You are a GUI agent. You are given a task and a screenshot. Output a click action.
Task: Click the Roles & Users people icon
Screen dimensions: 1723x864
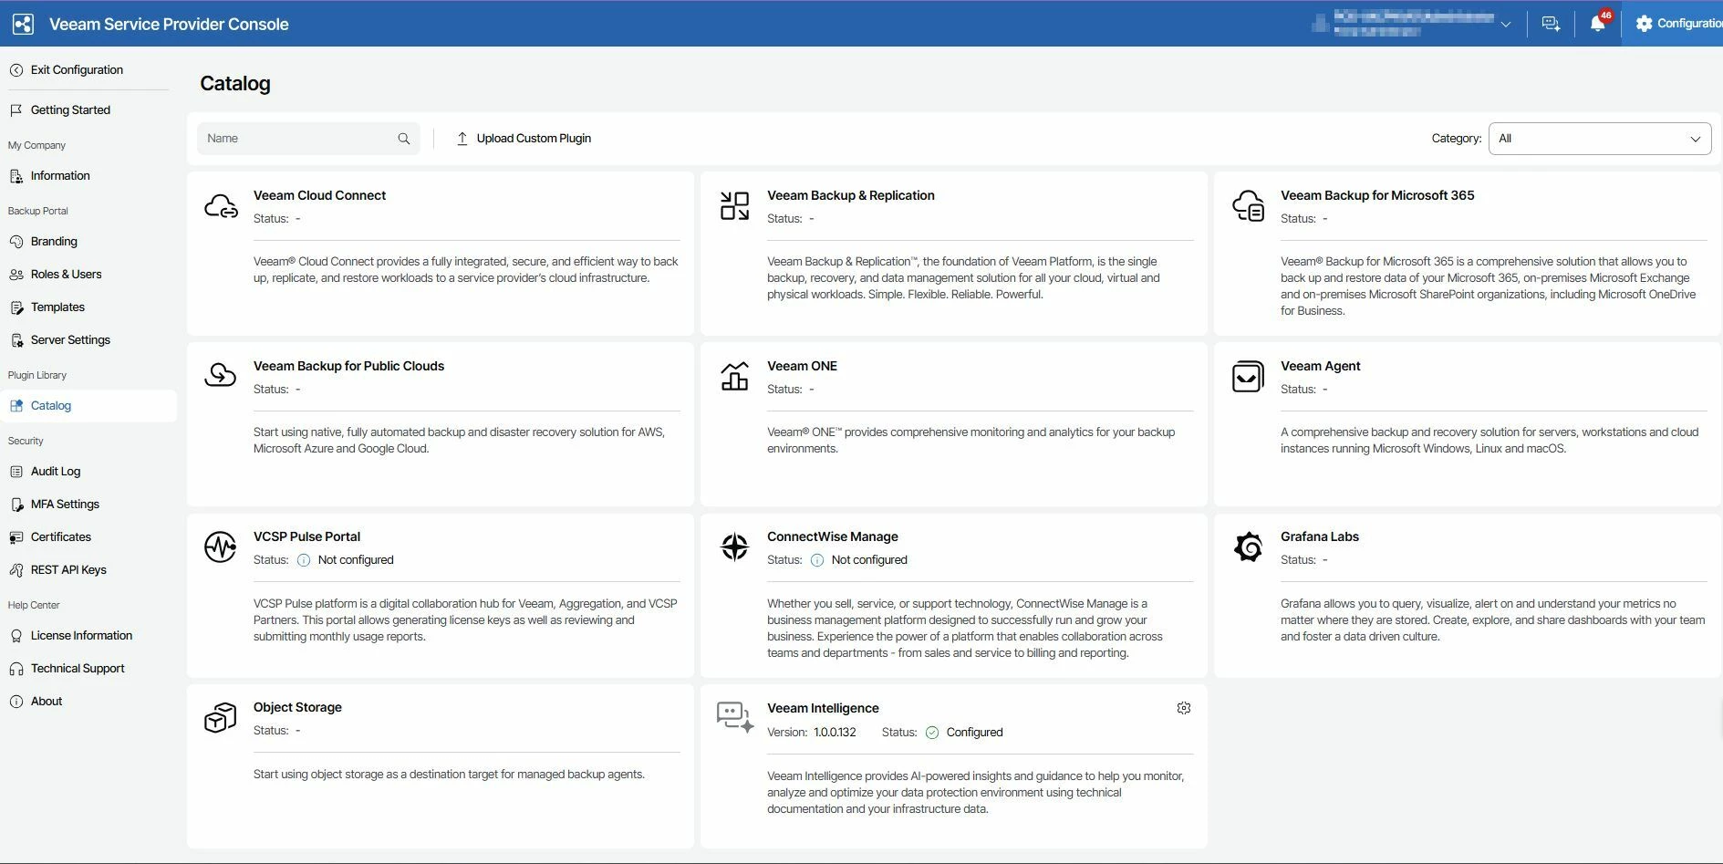(16, 275)
